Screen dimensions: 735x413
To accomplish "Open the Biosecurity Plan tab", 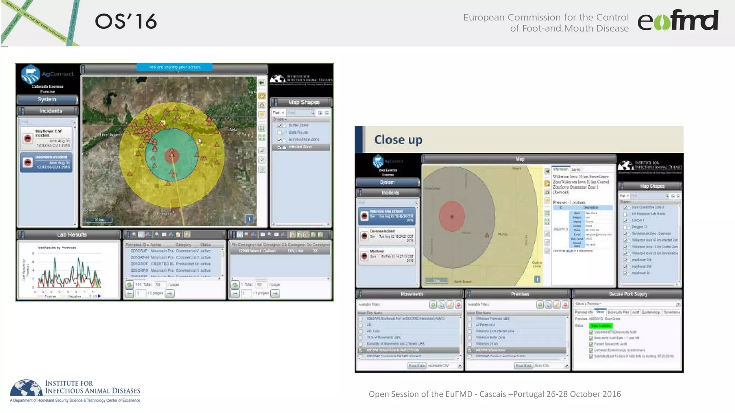I will (x=618, y=312).
